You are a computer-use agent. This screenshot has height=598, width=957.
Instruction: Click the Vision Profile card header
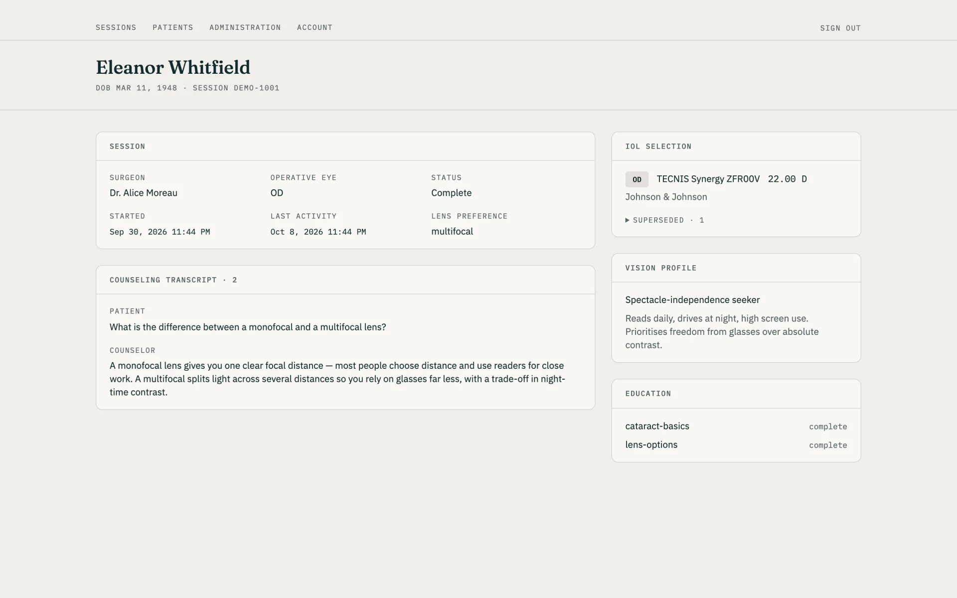[736, 268]
